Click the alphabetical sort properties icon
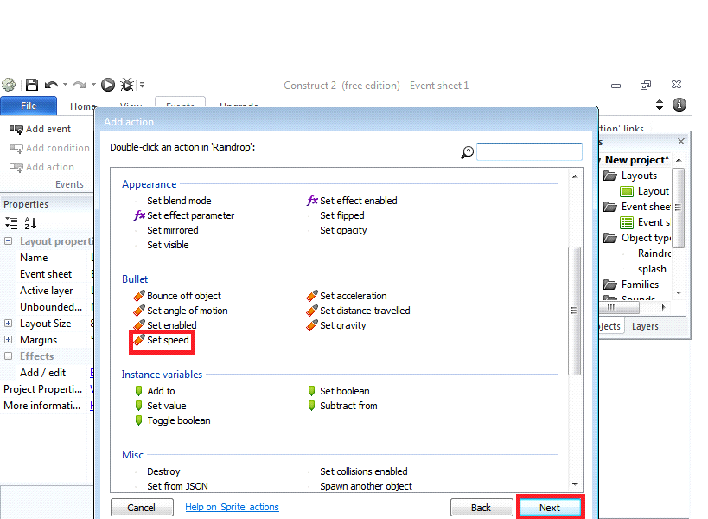The image size is (708, 519). point(30,223)
